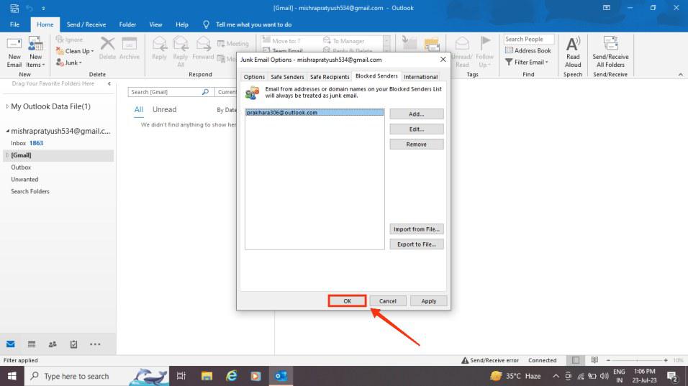Expand My Outlook Data File(1)
The image size is (688, 386).
point(7,106)
